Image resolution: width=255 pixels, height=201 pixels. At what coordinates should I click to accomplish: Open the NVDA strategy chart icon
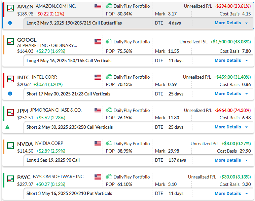[10, 146]
